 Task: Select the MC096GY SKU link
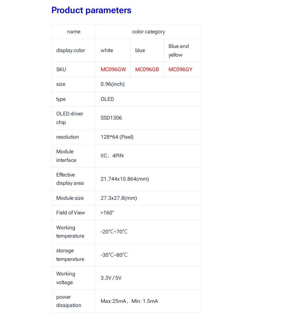point(180,69)
